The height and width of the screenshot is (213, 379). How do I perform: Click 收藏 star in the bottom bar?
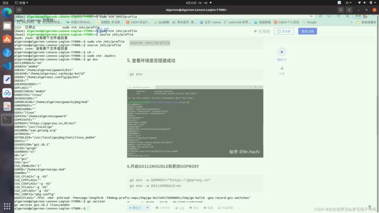(208, 208)
